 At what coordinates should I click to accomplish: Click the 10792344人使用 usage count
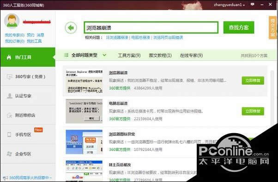148,149
